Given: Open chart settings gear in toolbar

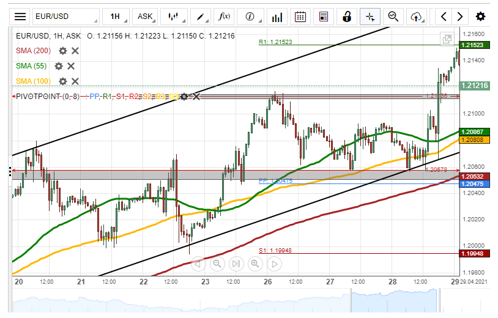Looking at the screenshot, I should pos(481,17).
